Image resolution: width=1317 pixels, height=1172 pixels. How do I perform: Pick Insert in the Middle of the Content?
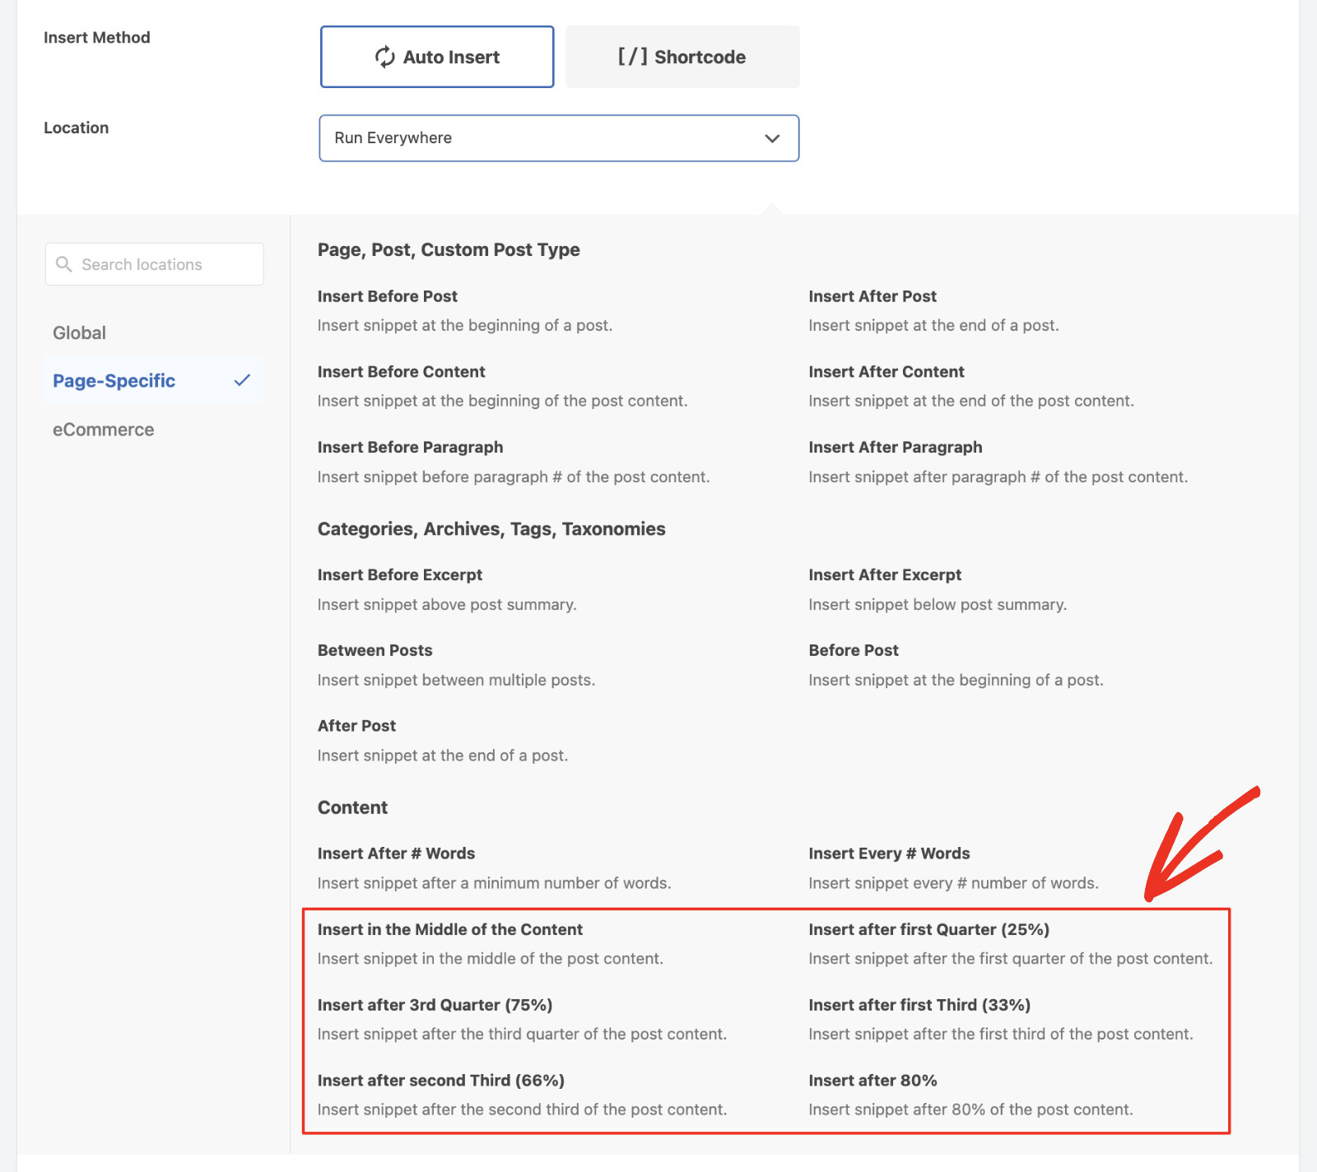[450, 929]
